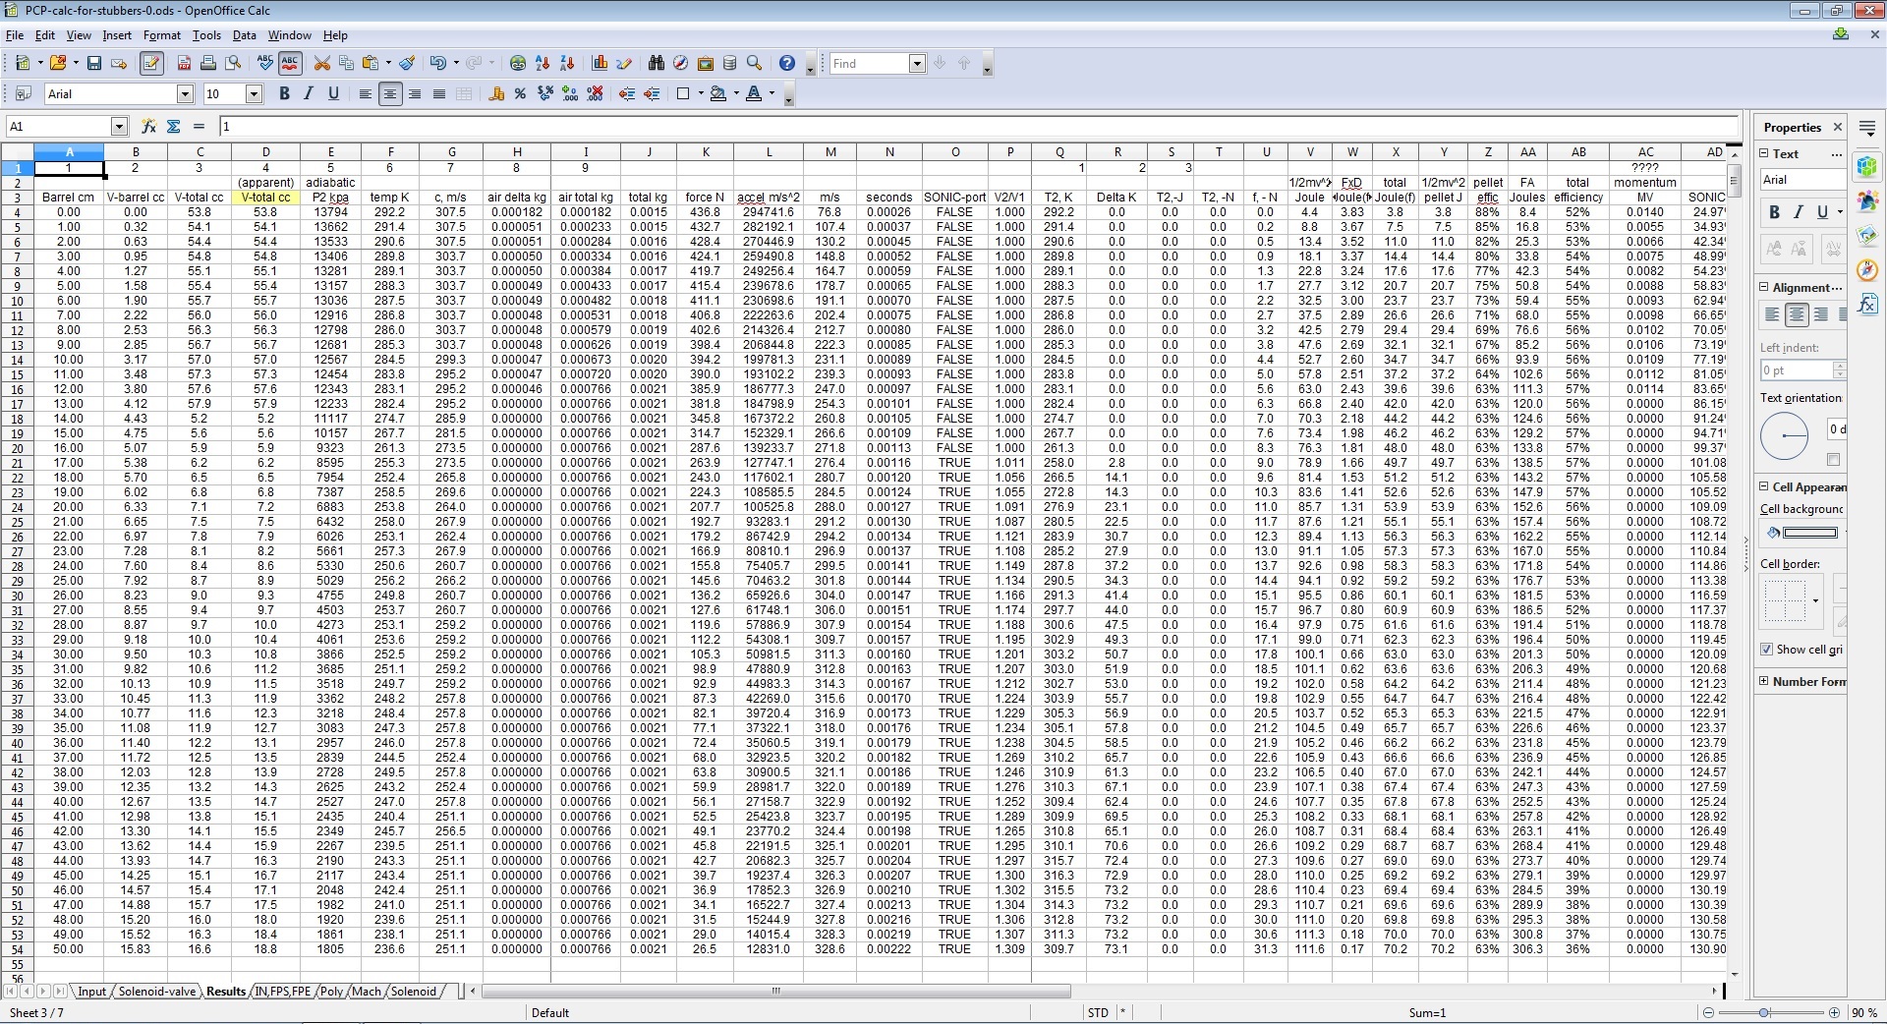Toggle AutoSpellcheck button

[x=290, y=64]
